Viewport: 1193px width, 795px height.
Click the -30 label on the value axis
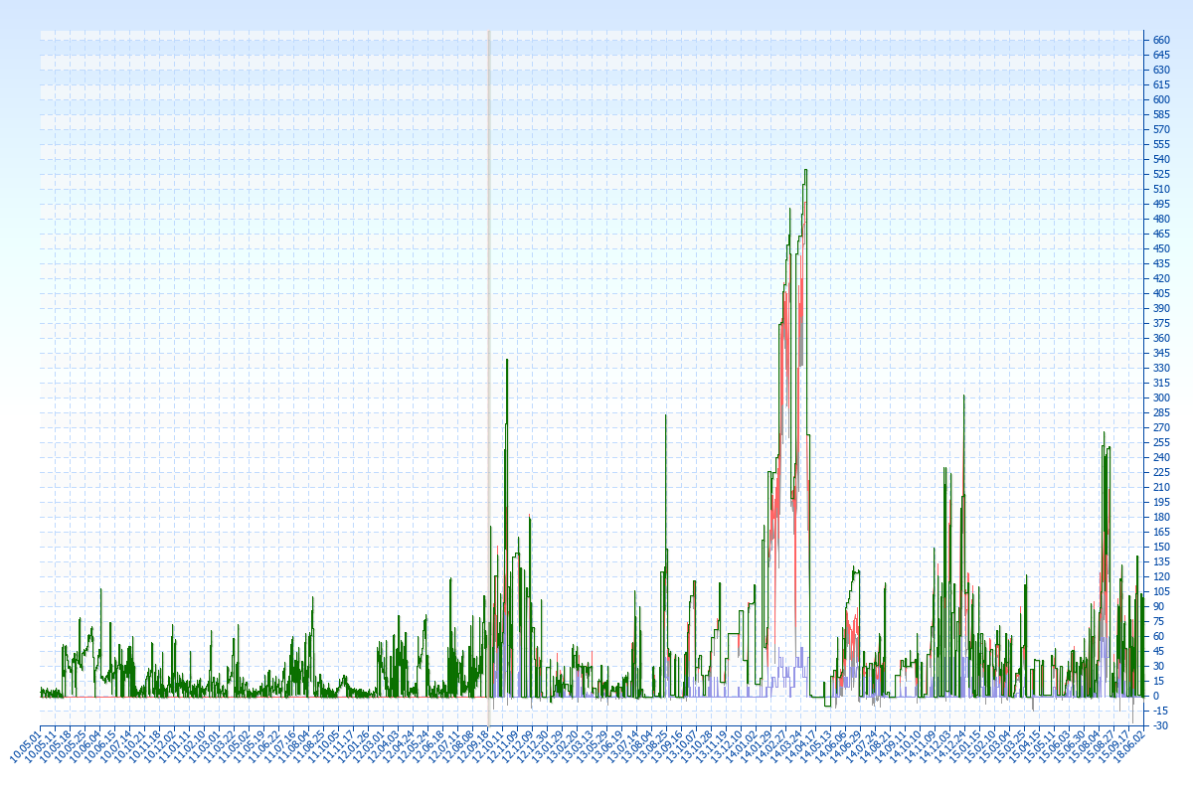(x=1159, y=725)
